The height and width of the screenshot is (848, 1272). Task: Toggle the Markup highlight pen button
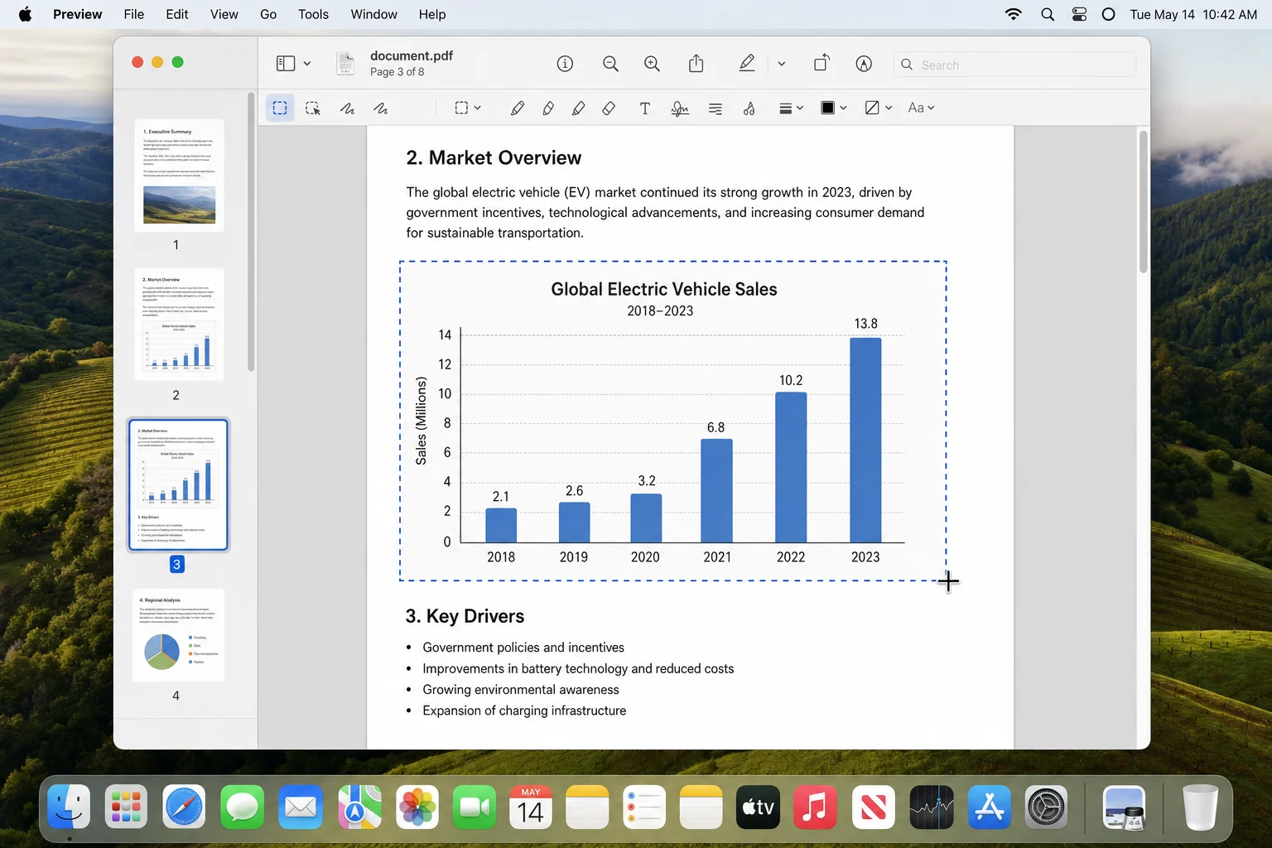(747, 64)
